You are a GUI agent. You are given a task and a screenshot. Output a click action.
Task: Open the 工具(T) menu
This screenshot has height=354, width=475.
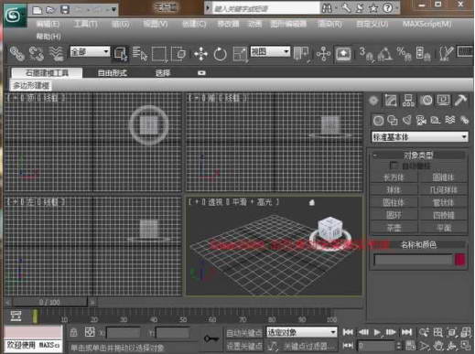(85, 24)
